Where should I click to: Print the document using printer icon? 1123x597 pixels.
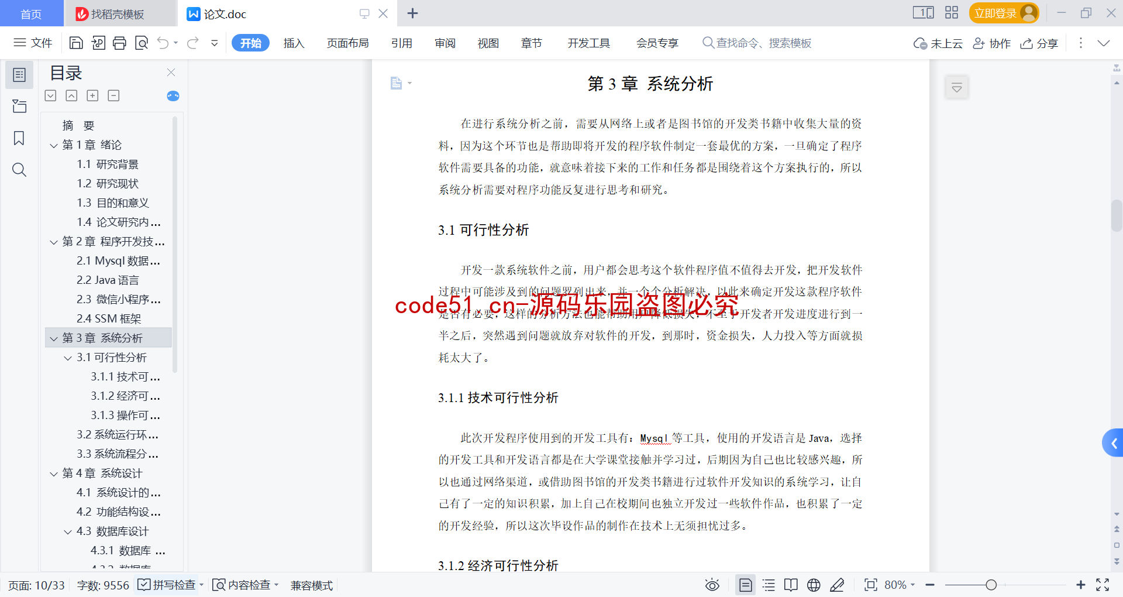pos(119,43)
